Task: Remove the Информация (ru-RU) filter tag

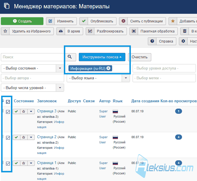Action: click(108, 68)
